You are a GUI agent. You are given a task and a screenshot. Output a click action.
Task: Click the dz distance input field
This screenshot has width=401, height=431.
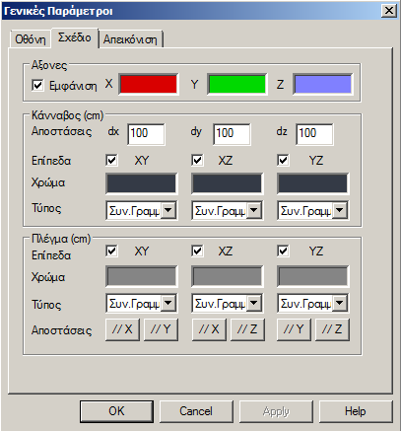[314, 134]
